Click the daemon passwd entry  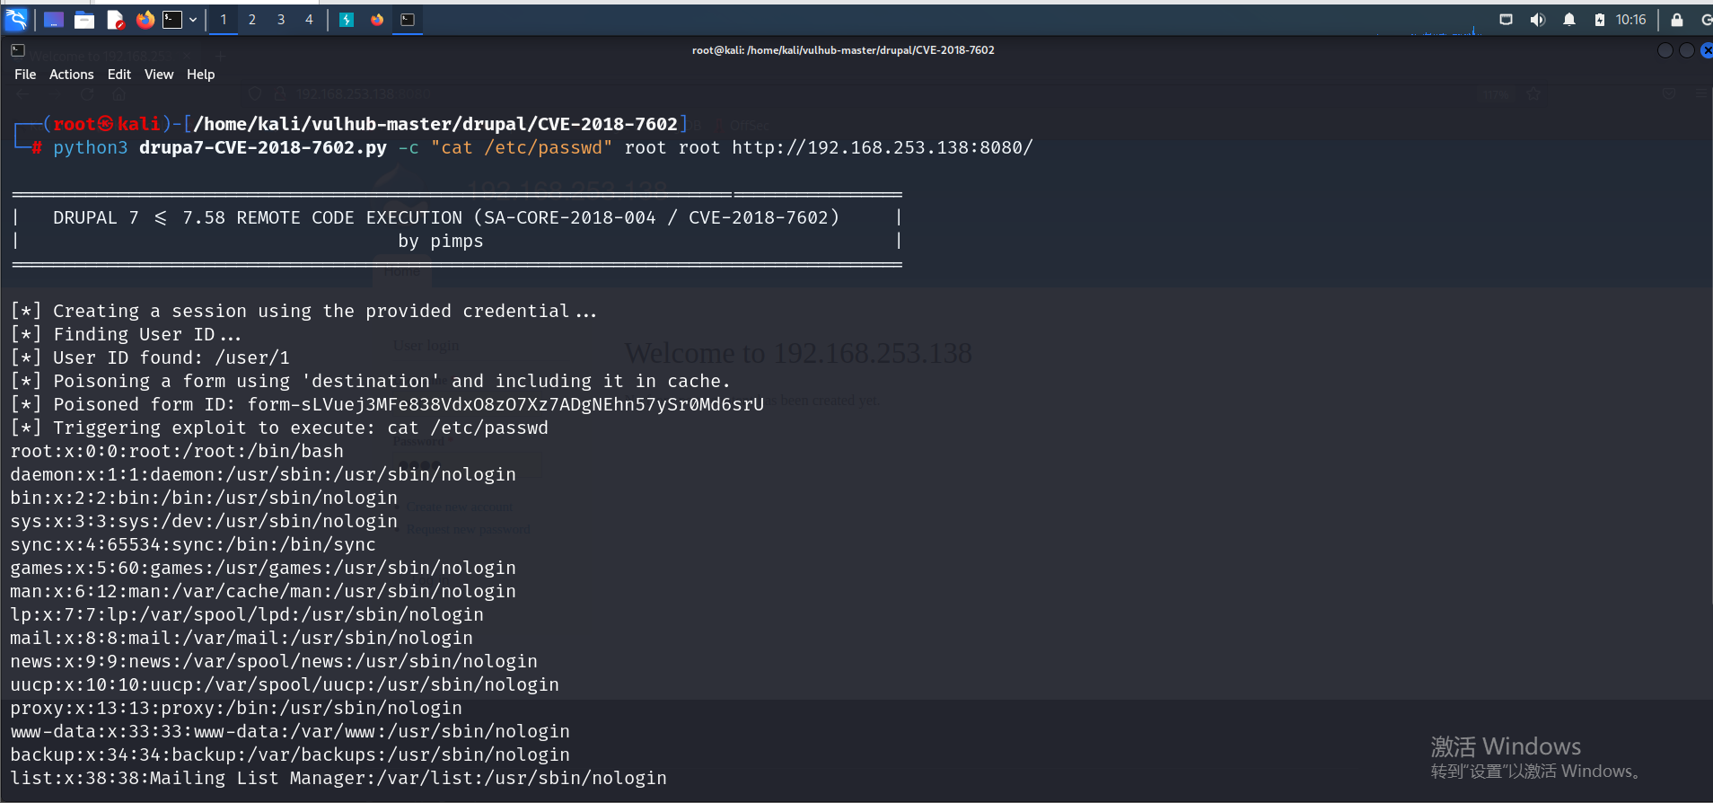click(263, 474)
